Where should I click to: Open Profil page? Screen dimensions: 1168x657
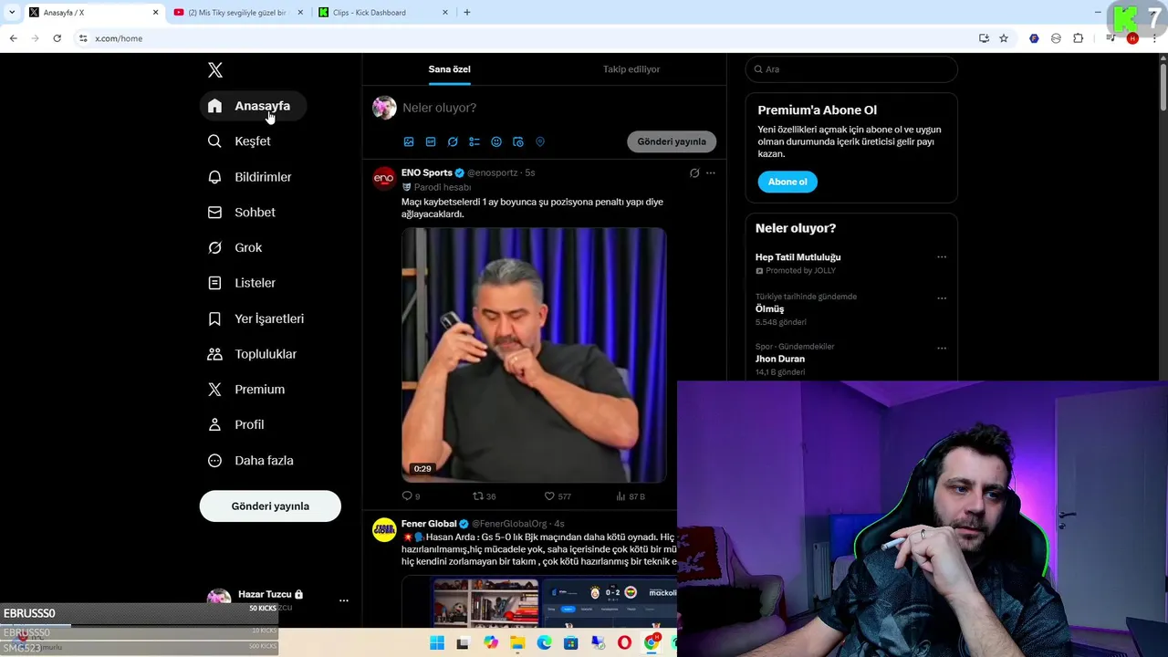[236, 425]
